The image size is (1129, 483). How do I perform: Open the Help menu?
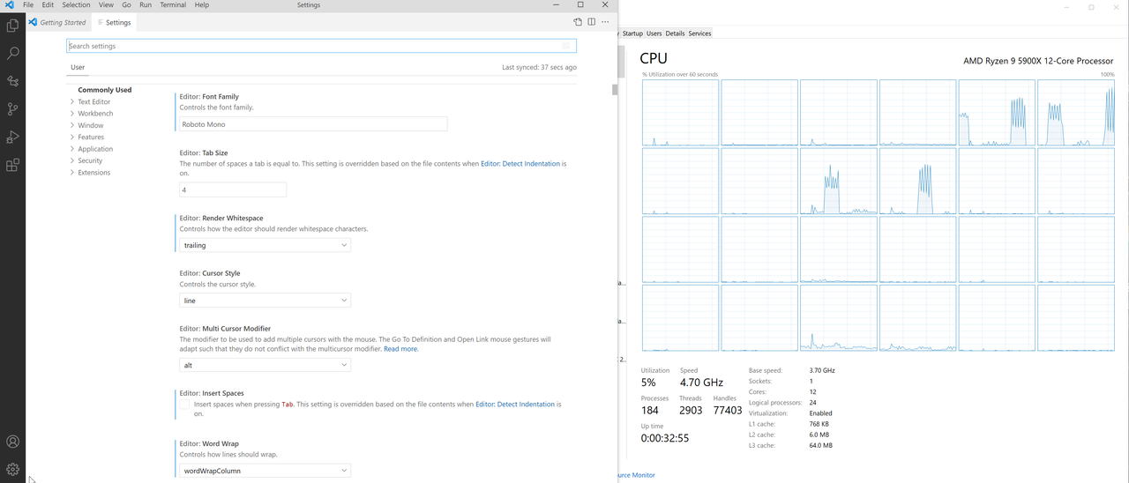[202, 5]
